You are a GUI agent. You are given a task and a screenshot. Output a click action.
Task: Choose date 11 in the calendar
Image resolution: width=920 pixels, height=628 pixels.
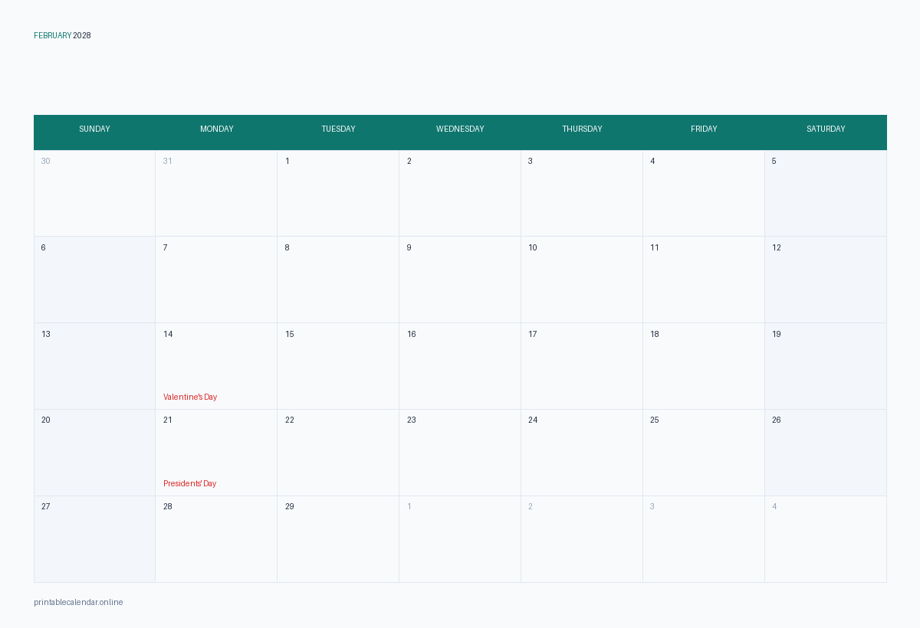tap(704, 280)
